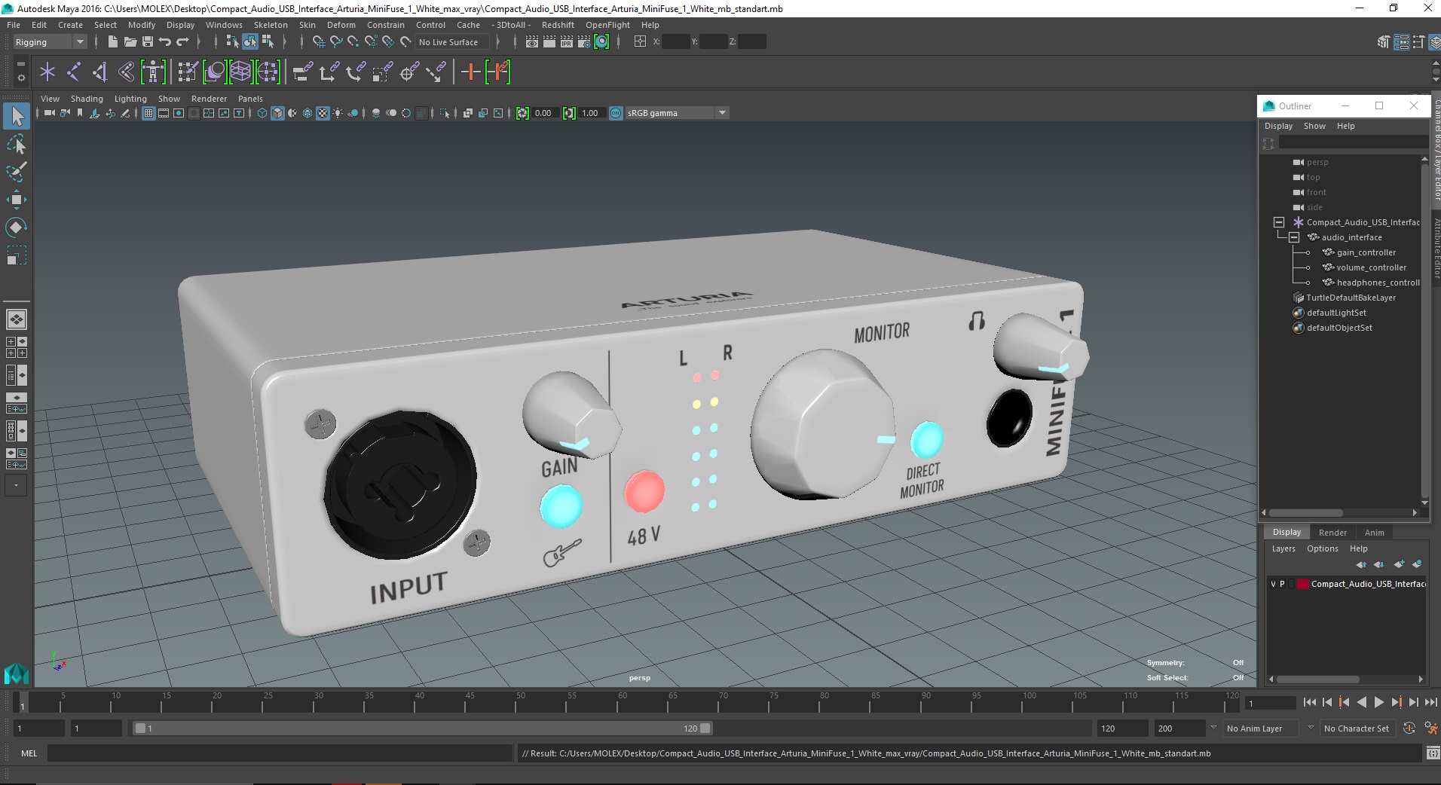
Task: Click the step forward one frame button
Action: (1414, 702)
